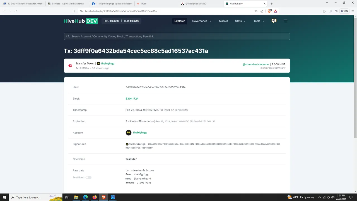Open the chat bubble icon in navbar
The width and height of the screenshot is (357, 201).
(x=274, y=21)
